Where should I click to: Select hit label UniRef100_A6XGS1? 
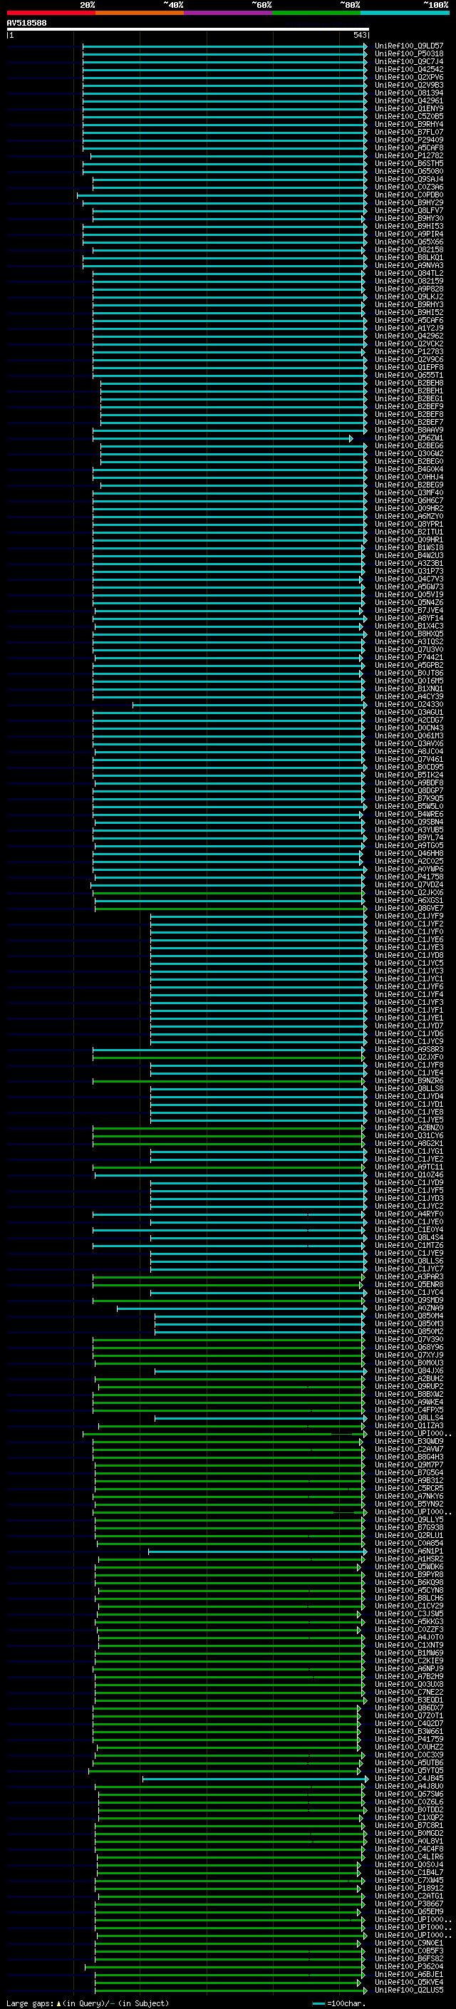click(408, 900)
